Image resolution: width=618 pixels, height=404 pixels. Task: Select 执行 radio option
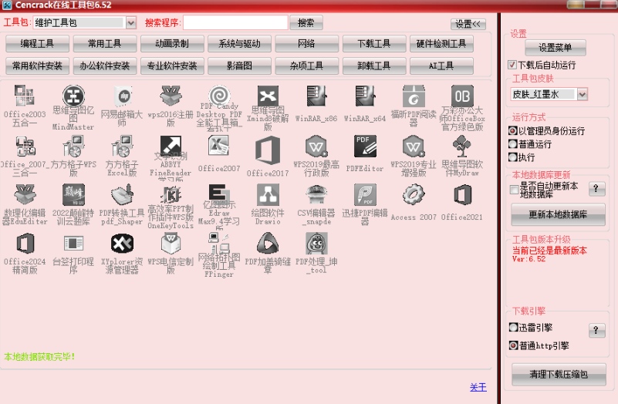tap(513, 157)
